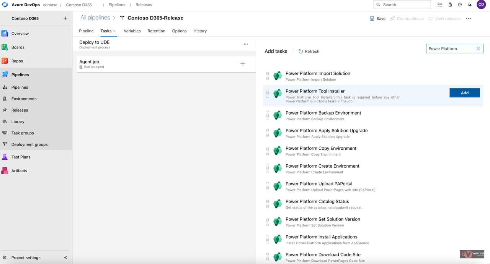Image resolution: width=490 pixels, height=264 pixels.
Task: Collapse the sidebar with double chevron
Action: click(65, 258)
